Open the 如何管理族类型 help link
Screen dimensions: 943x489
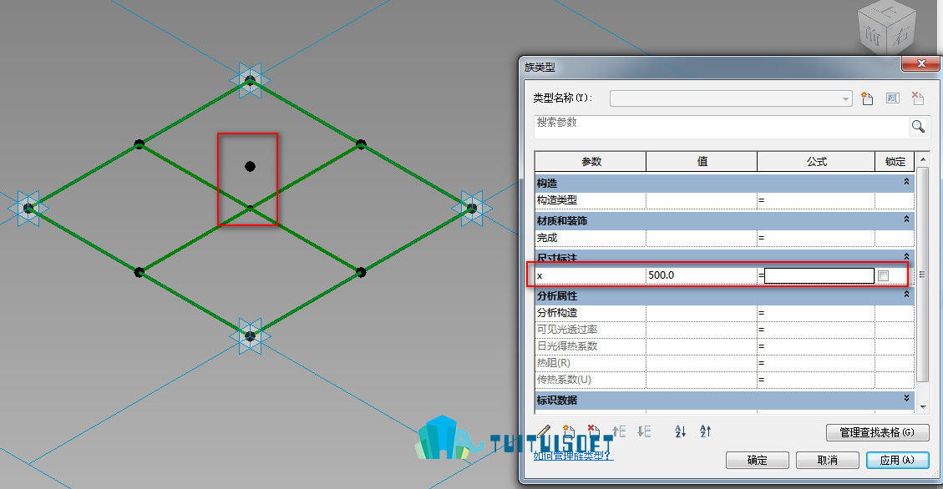pos(573,456)
